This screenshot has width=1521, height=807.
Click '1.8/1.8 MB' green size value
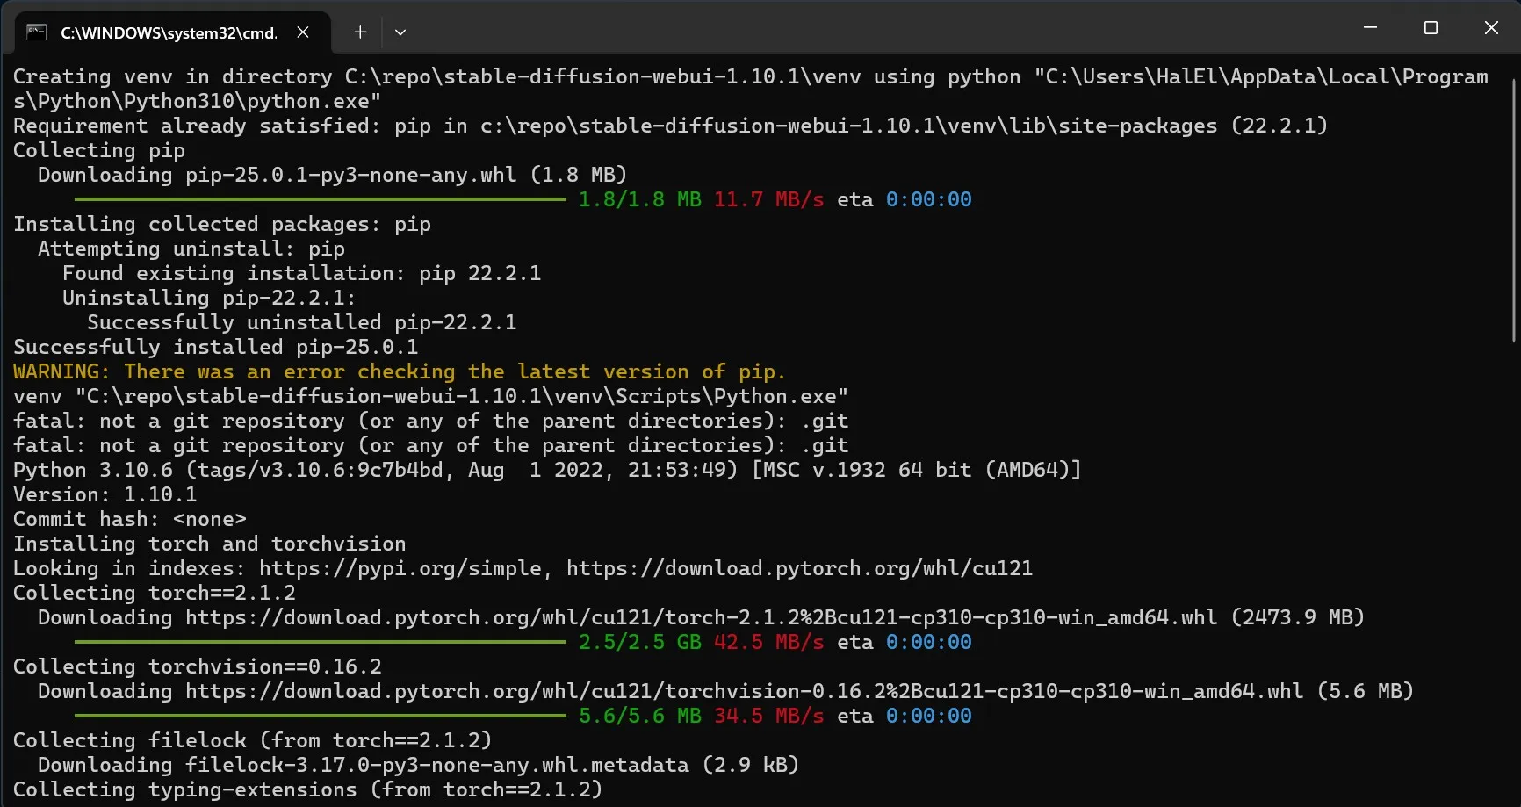639,199
